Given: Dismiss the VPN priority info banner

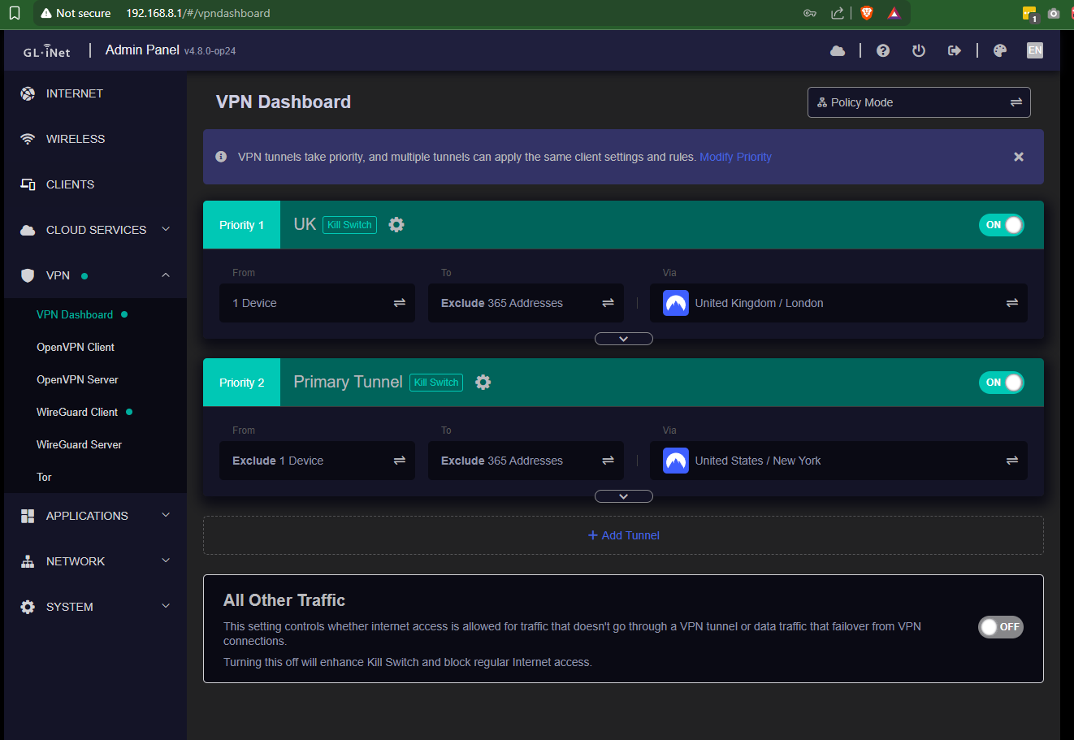Looking at the screenshot, I should [1019, 157].
